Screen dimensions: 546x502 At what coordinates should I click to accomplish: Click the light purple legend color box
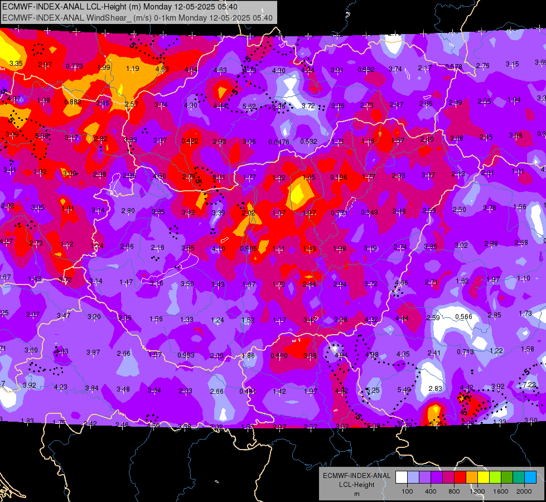425,477
